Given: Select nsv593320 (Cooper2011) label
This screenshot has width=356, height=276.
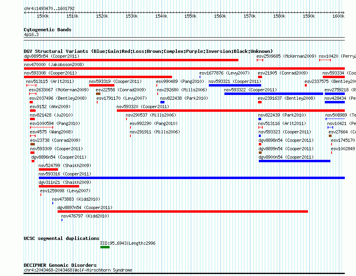Looking at the screenshot, I should (x=143, y=107).
